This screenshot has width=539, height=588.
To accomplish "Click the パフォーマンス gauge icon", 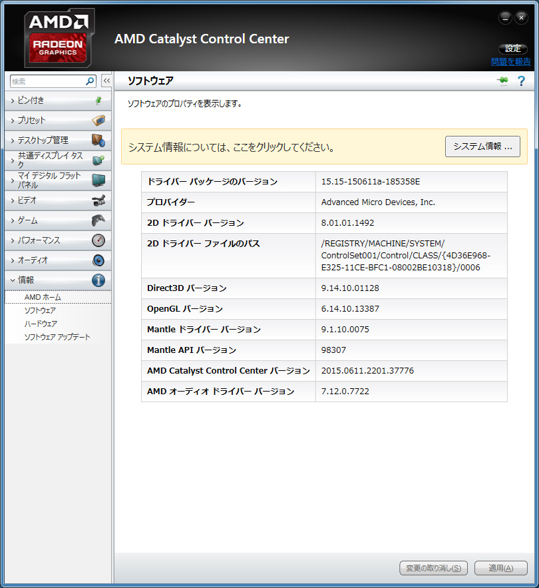I will click(98, 240).
